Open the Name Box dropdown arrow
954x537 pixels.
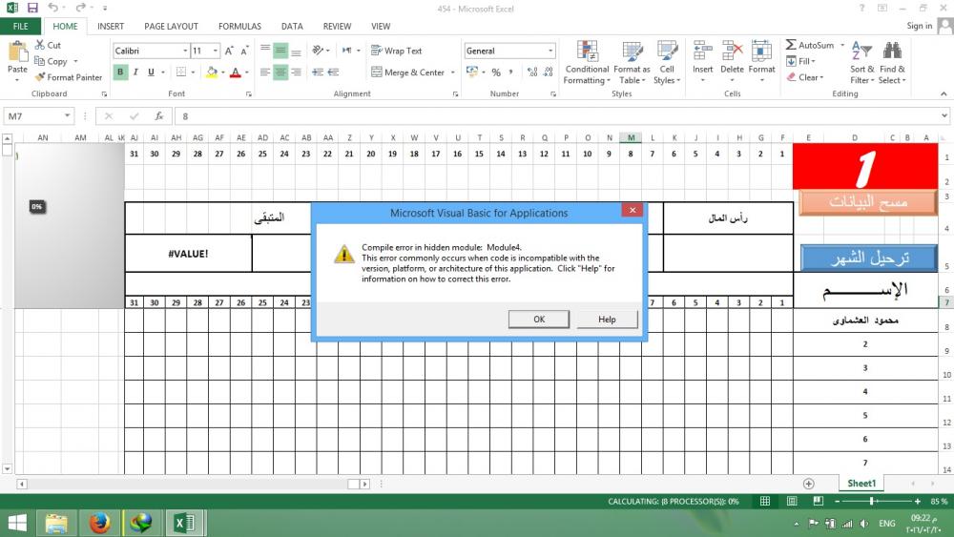click(x=67, y=115)
